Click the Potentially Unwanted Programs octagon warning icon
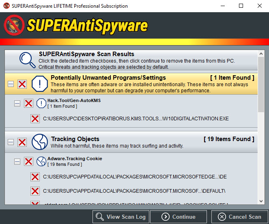Viewport: 269px width, 224px height. click(x=40, y=84)
